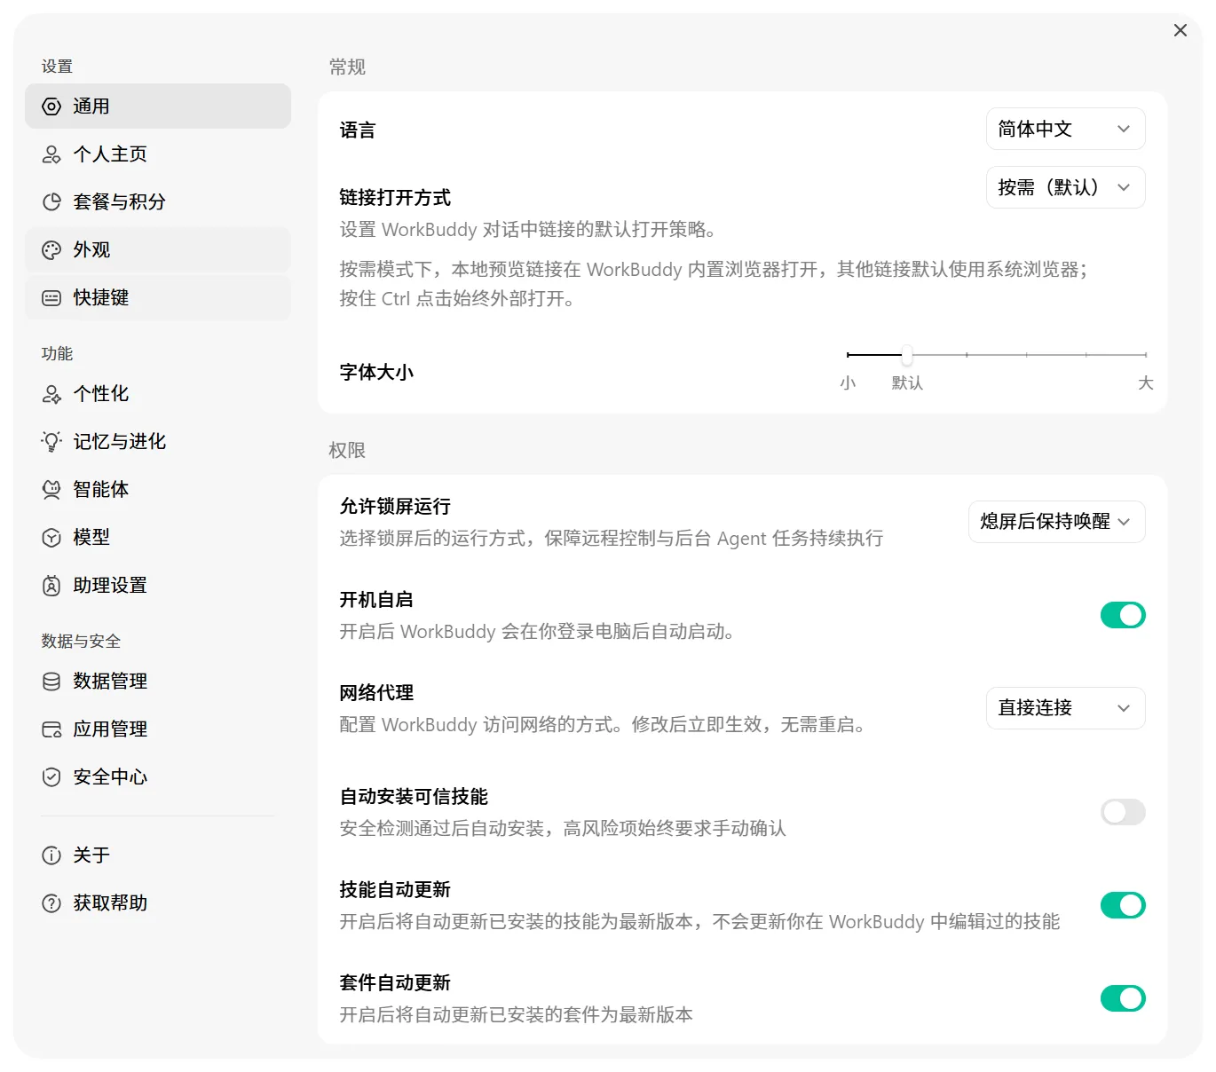This screenshot has width=1216, height=1072.
Task: Click the 个性化 person icon
Action: [51, 394]
